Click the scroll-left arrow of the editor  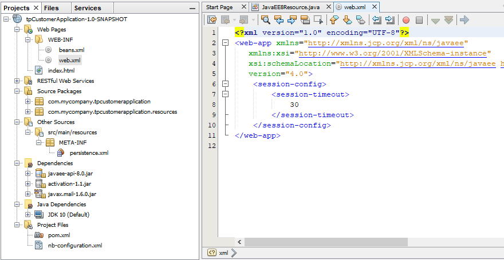tap(239, 241)
